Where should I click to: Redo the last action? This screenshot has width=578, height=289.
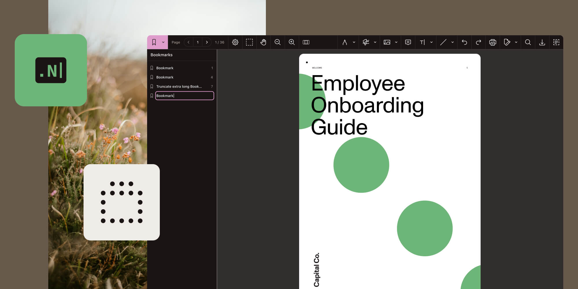point(479,42)
